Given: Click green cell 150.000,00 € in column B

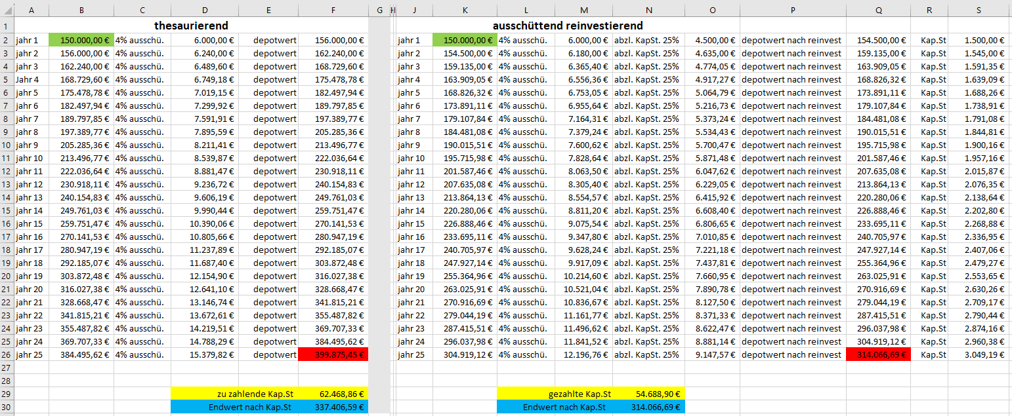Looking at the screenshot, I should [81, 40].
